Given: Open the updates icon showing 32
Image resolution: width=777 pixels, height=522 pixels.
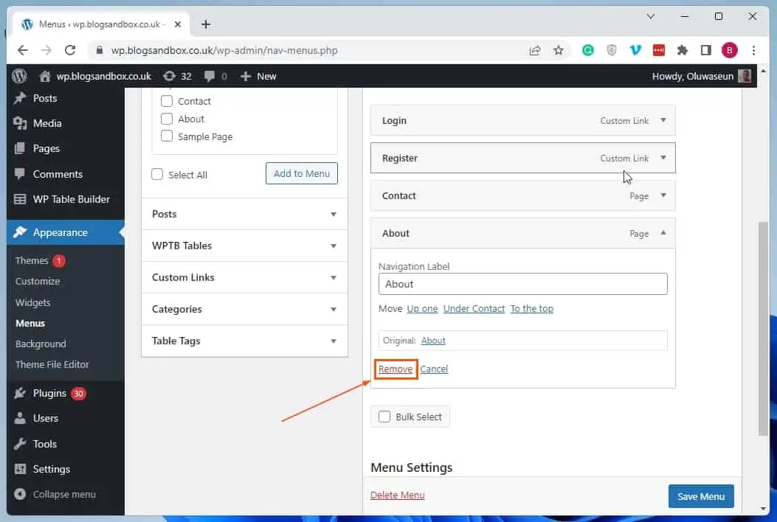Looking at the screenshot, I should click(x=170, y=76).
